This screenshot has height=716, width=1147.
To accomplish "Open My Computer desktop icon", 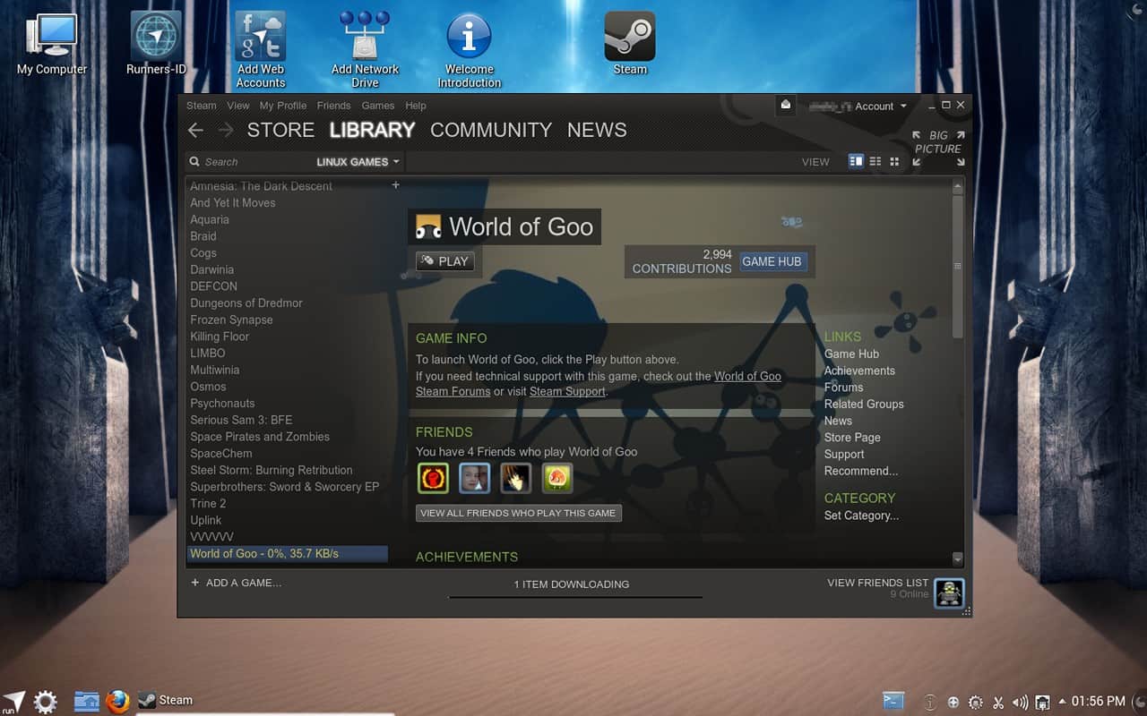I will click(x=52, y=43).
